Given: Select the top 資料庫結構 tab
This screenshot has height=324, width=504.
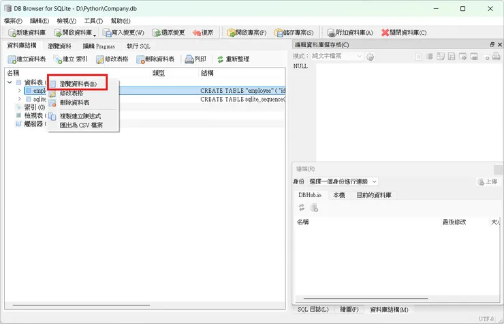Looking at the screenshot, I should [x=22, y=46].
